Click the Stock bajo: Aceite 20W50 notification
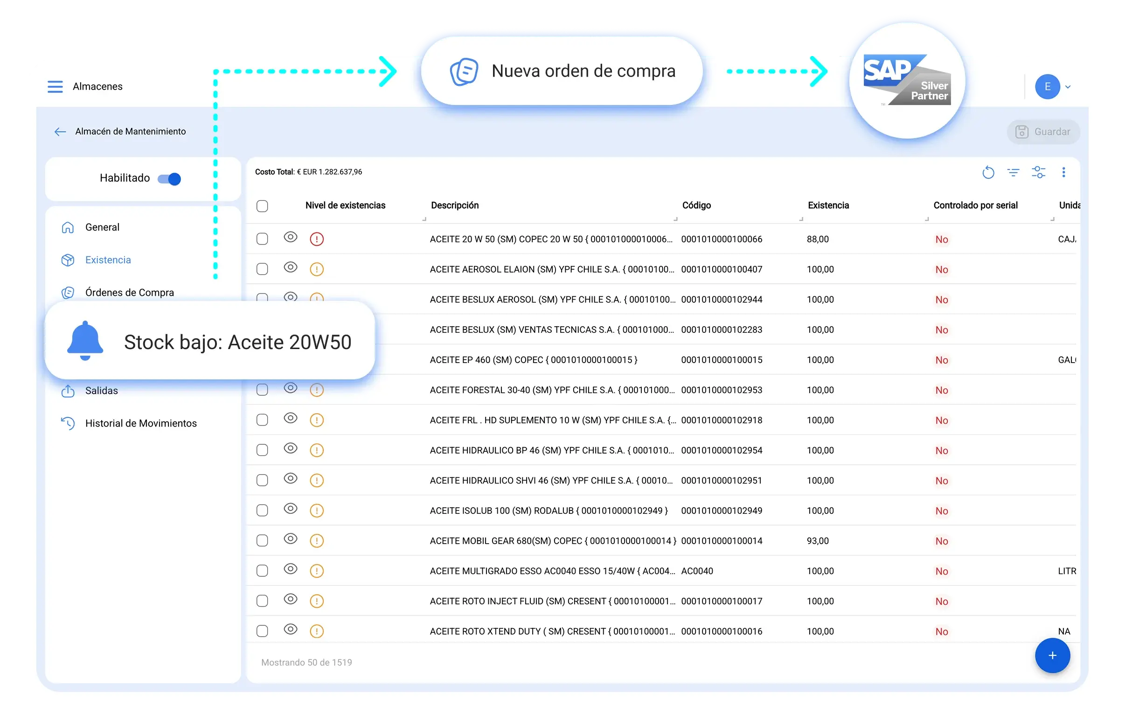 point(209,341)
